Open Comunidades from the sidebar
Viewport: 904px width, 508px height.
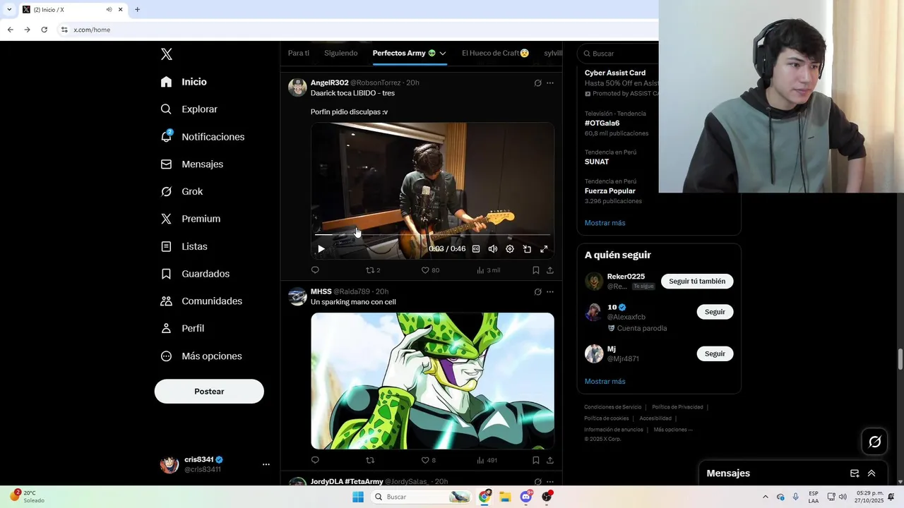201,301
